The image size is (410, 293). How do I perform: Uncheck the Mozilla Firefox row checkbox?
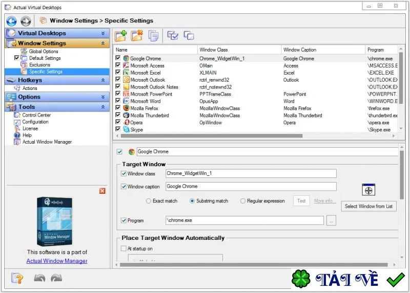click(x=118, y=107)
